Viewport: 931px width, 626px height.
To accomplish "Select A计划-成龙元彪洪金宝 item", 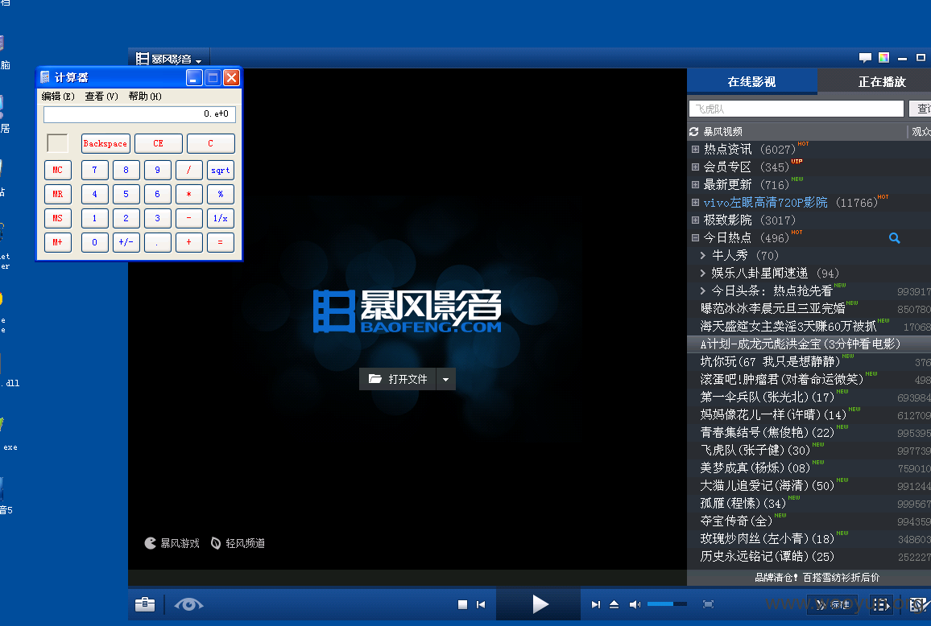I will point(801,344).
